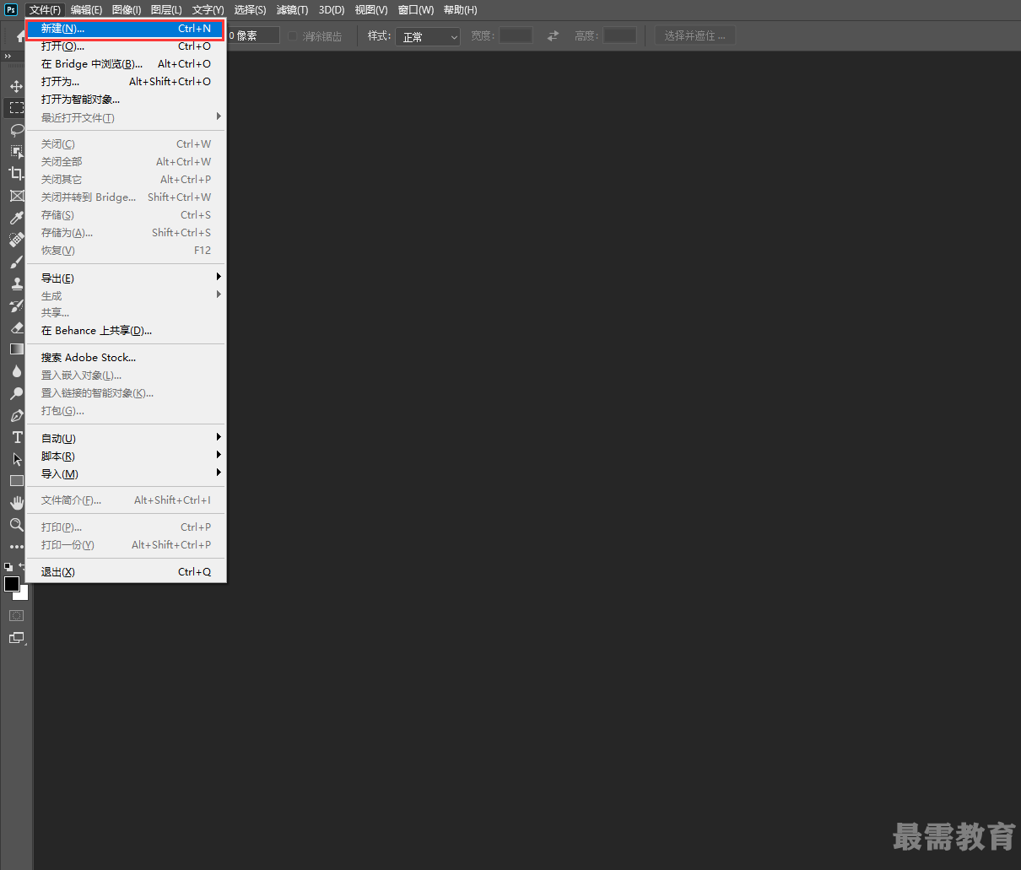Open the 文字(Y) menu

(x=208, y=10)
